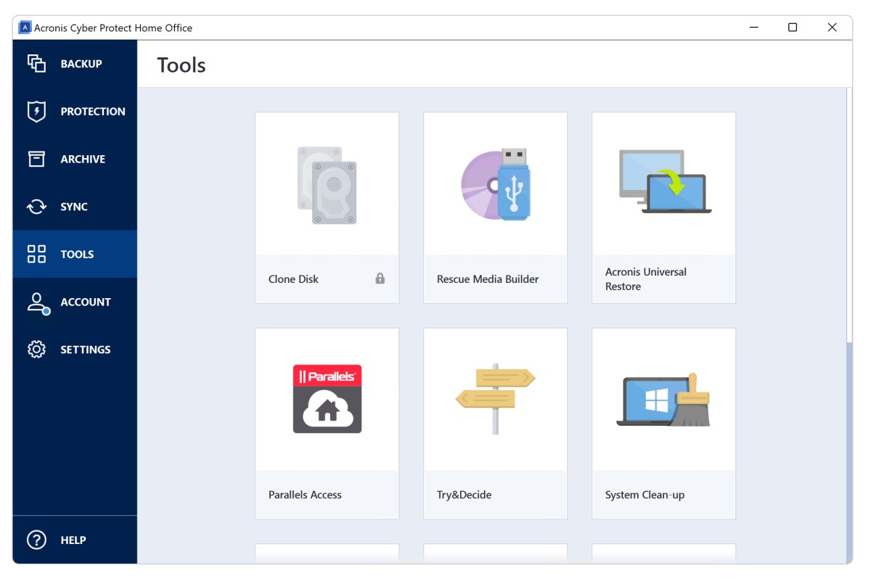Open Rescue Media Builder USB icon
The height and width of the screenshot is (581, 871).
[x=495, y=185]
